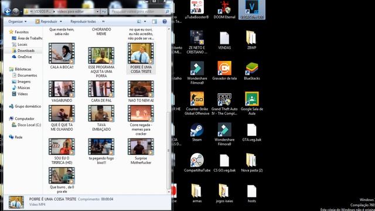The width and height of the screenshot is (375, 211).
Task: Show more toolbar commands chevron
Action: pos(103,22)
